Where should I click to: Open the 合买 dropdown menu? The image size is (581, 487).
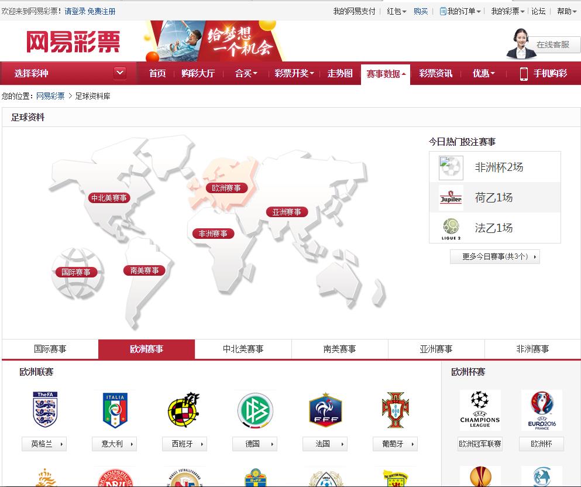click(246, 73)
